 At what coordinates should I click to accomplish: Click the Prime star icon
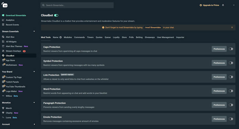(201, 5)
